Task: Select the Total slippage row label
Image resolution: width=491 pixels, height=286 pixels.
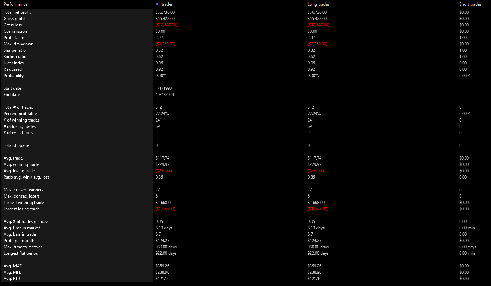Action: tap(16, 145)
